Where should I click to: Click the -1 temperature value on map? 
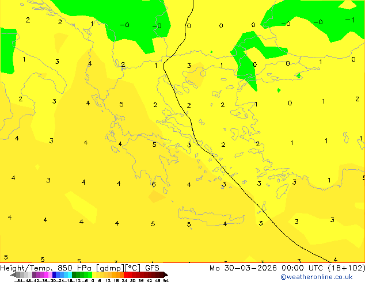pyautogui.click(x=350, y=20)
